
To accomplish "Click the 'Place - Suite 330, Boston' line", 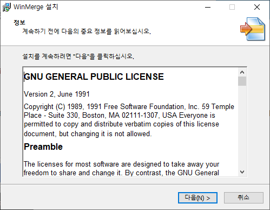I will click(x=120, y=116).
